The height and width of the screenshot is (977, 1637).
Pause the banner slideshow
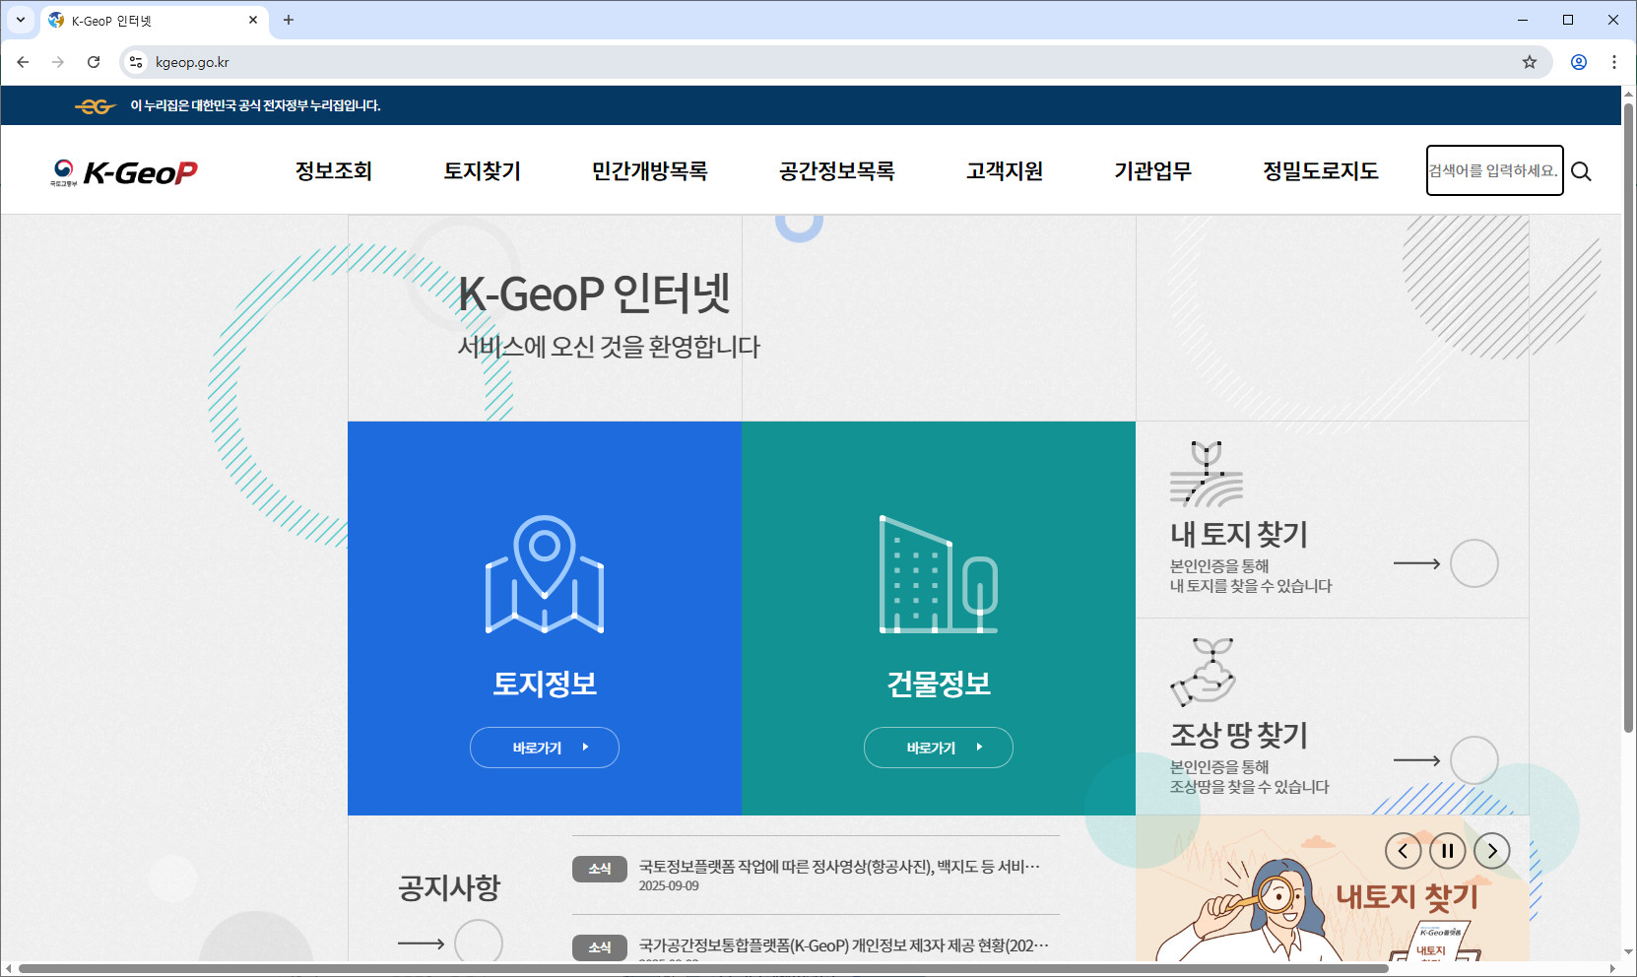1448,851
